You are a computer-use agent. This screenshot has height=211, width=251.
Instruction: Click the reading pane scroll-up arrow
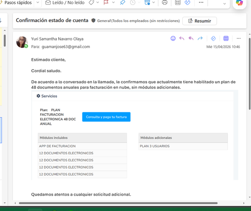(249, 34)
